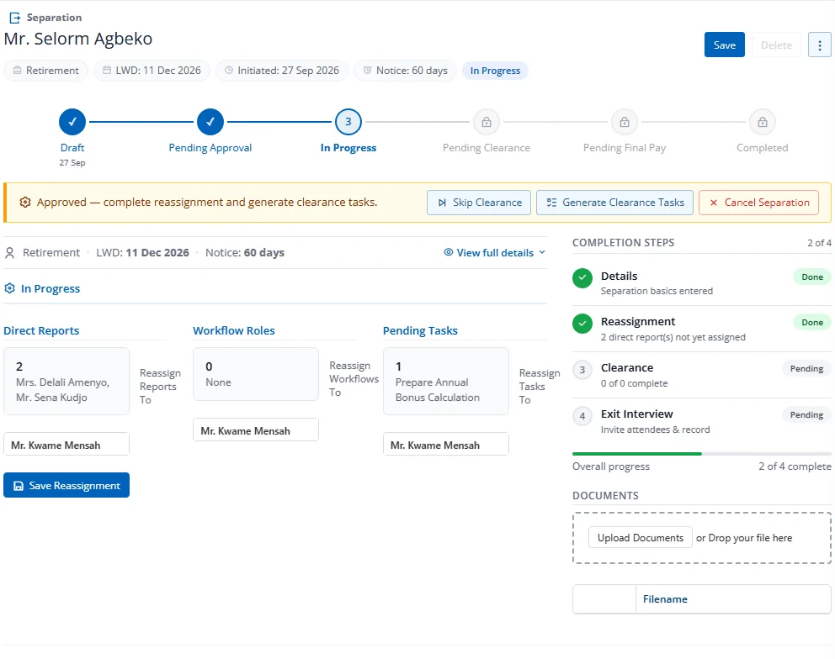Screen dimensions: 835x659
Task: Click the Draft step checkmark circle
Action: (72, 122)
